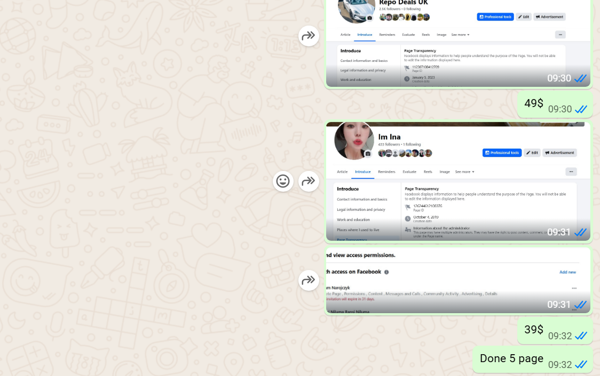Click read receipt ticks on "49$" message
The image size is (600, 376).
click(581, 110)
